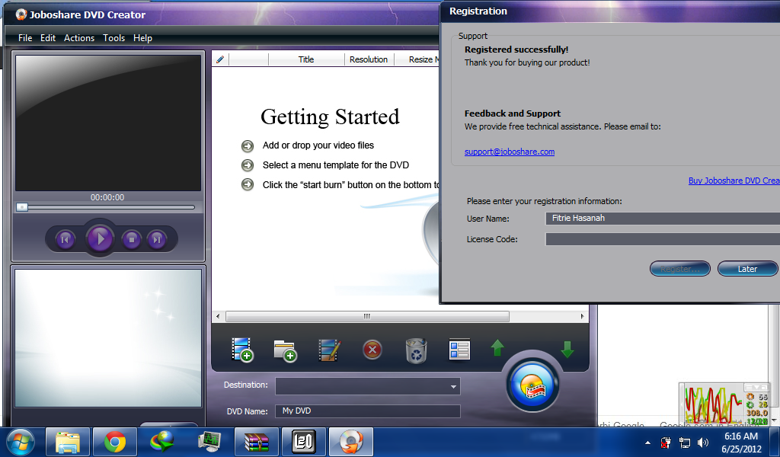Image resolution: width=780 pixels, height=457 pixels.
Task: Move item up with green arrow
Action: tap(497, 347)
